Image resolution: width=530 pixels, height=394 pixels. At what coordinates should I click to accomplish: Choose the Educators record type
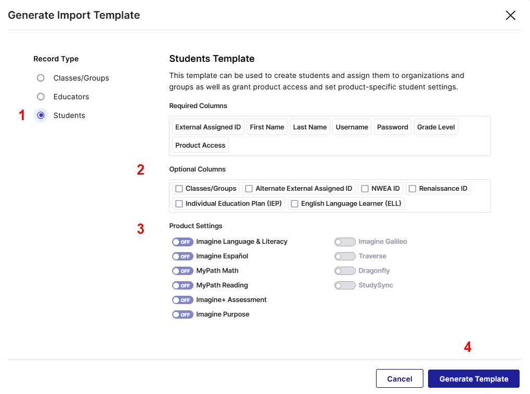(41, 97)
